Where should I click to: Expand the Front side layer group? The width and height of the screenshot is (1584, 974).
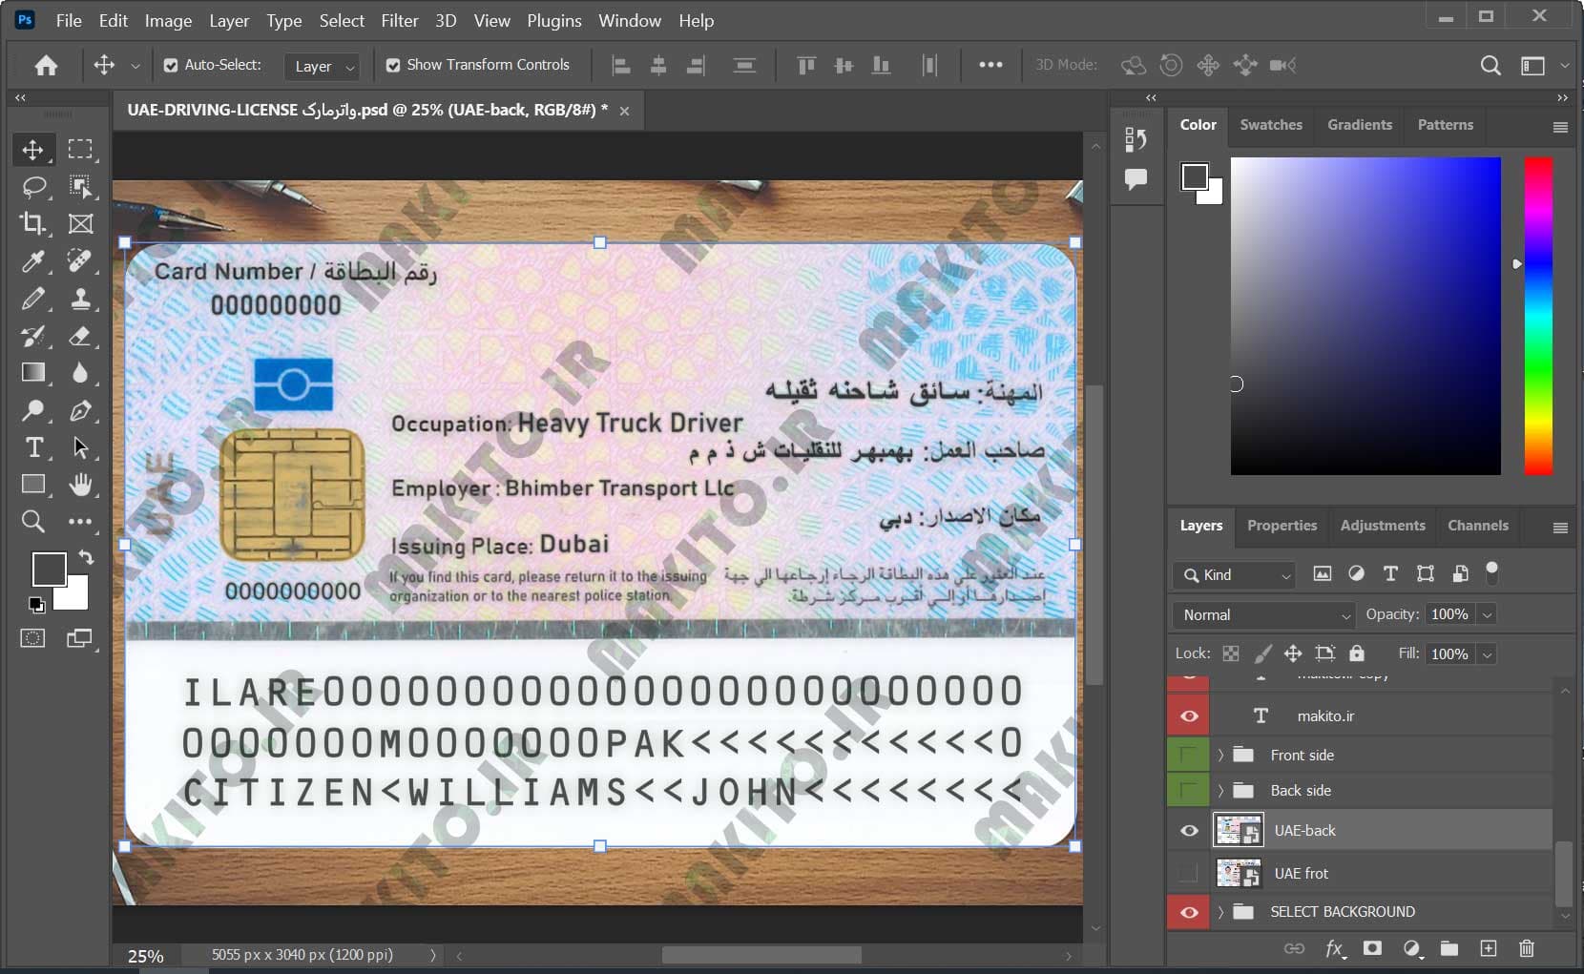tap(1220, 755)
